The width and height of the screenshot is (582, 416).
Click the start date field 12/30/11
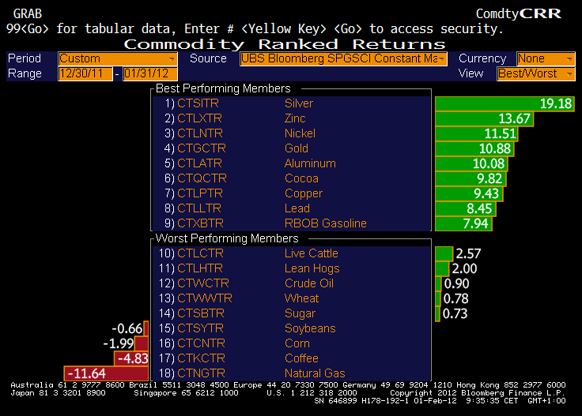(85, 73)
